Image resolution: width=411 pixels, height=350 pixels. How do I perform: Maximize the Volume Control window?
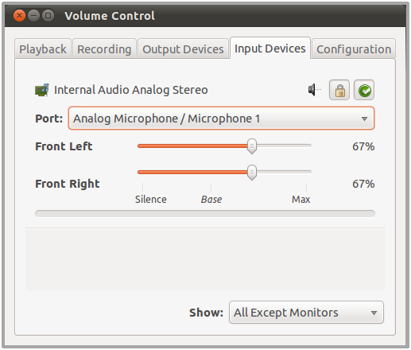click(48, 16)
